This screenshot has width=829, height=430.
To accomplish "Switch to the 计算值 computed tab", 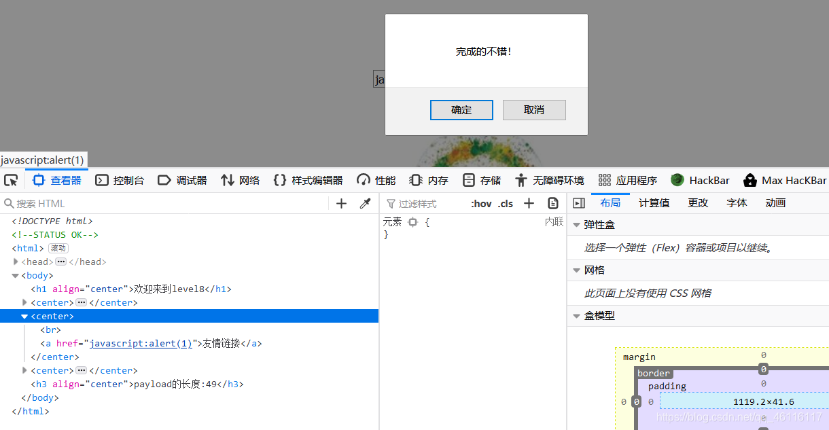I will pyautogui.click(x=654, y=203).
